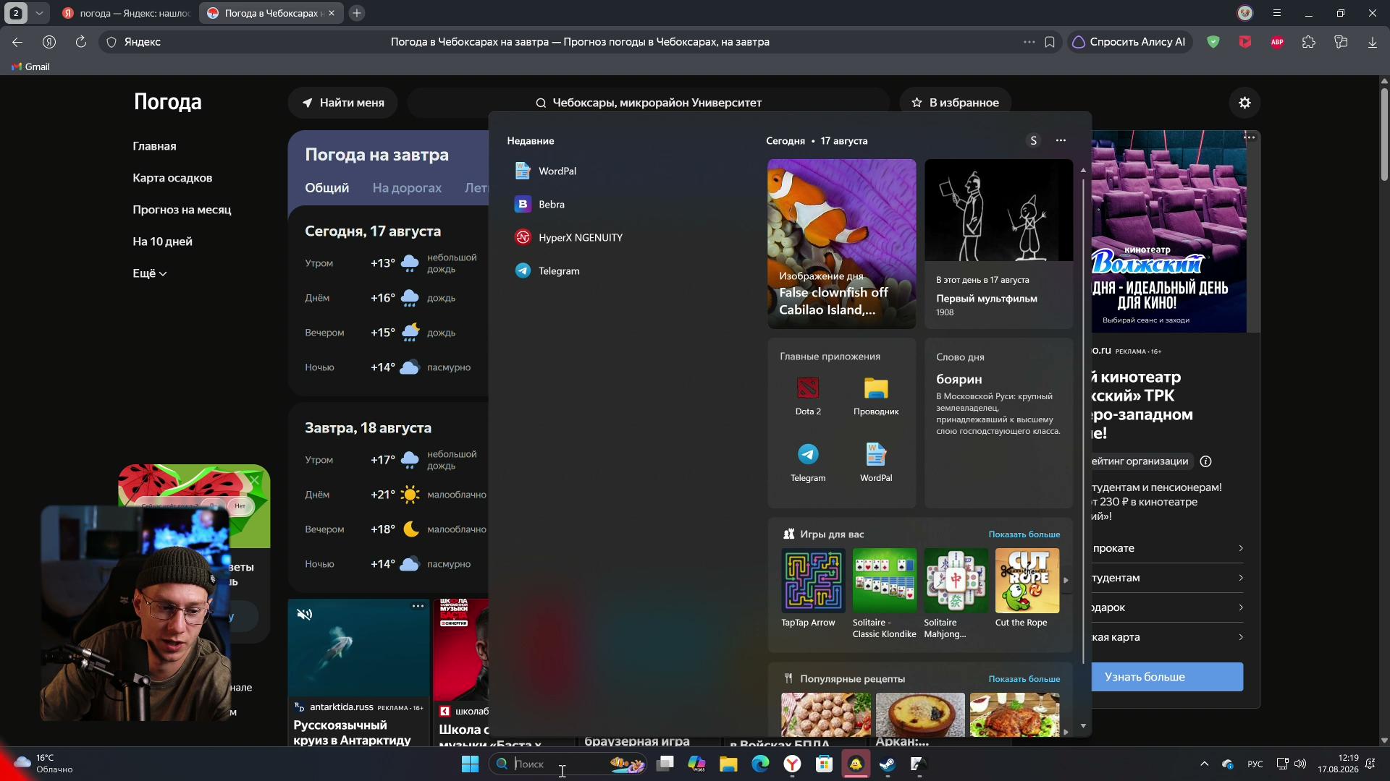Open the browser downloads panel
The height and width of the screenshot is (781, 1390).
coord(1373,42)
